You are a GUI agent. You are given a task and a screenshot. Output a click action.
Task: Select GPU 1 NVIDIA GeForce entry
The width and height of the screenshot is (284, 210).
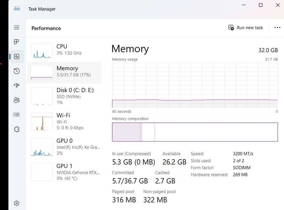(64, 172)
